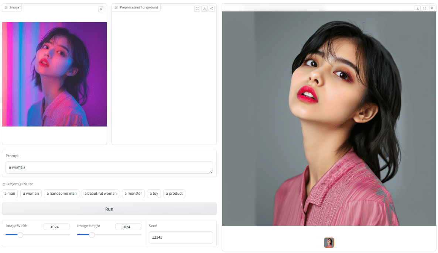Share the Preprocessed Foreground image
438x253 pixels.
tap(212, 8)
